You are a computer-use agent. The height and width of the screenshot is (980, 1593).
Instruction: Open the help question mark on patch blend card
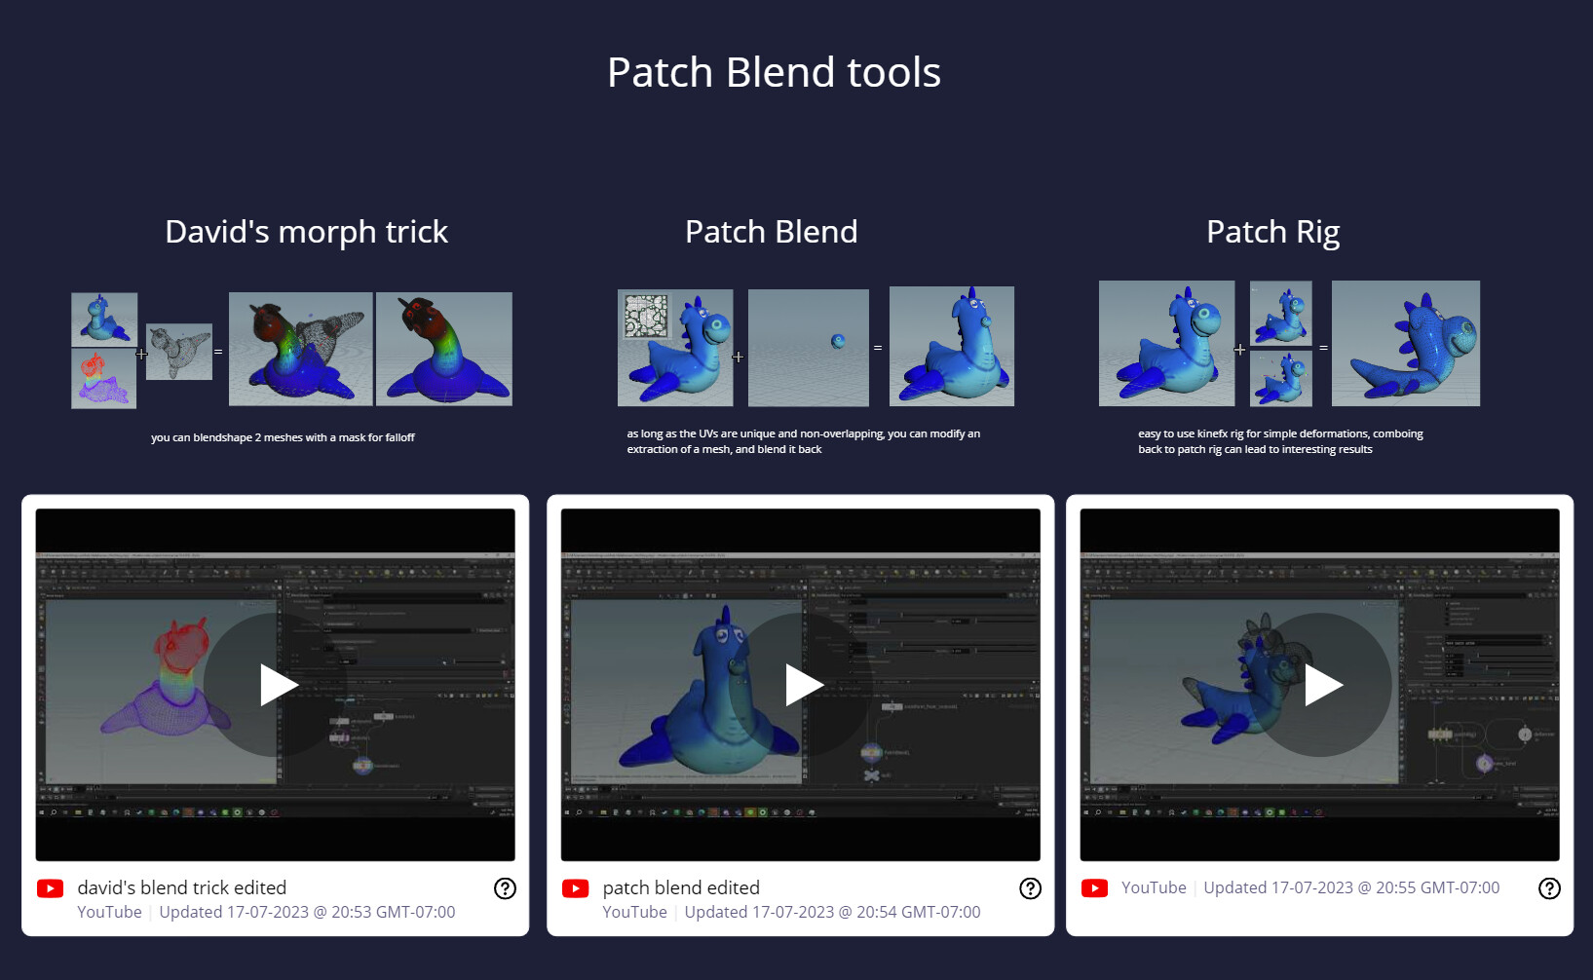[1030, 887]
